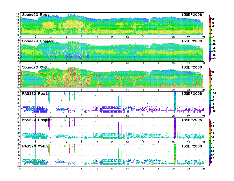Select 13SEP2008 date in Spano20 Width panel
The image size is (234, 181).
(192, 67)
